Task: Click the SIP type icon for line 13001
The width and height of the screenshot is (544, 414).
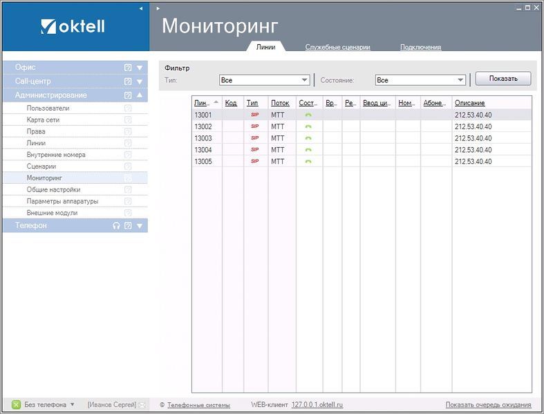Action: (x=255, y=115)
